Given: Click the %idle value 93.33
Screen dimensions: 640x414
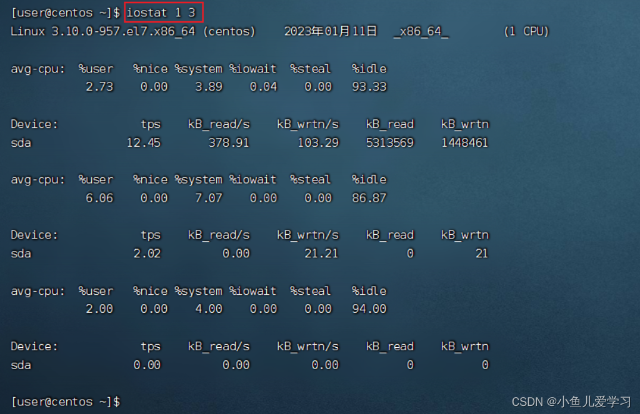Looking at the screenshot, I should click(369, 86).
